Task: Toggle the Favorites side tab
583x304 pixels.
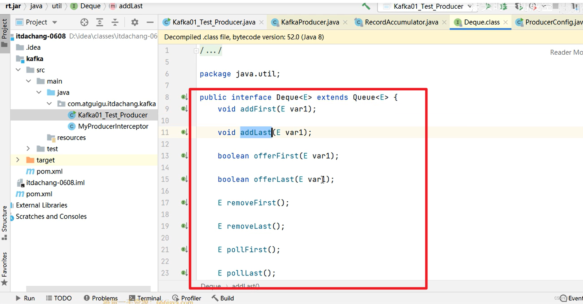Action: [x=5, y=269]
